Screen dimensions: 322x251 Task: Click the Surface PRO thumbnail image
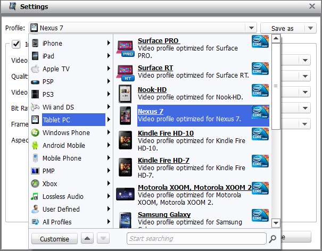click(x=126, y=48)
